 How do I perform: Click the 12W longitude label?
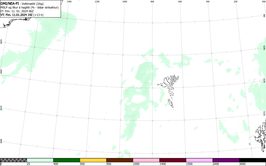click(x=97, y=2)
